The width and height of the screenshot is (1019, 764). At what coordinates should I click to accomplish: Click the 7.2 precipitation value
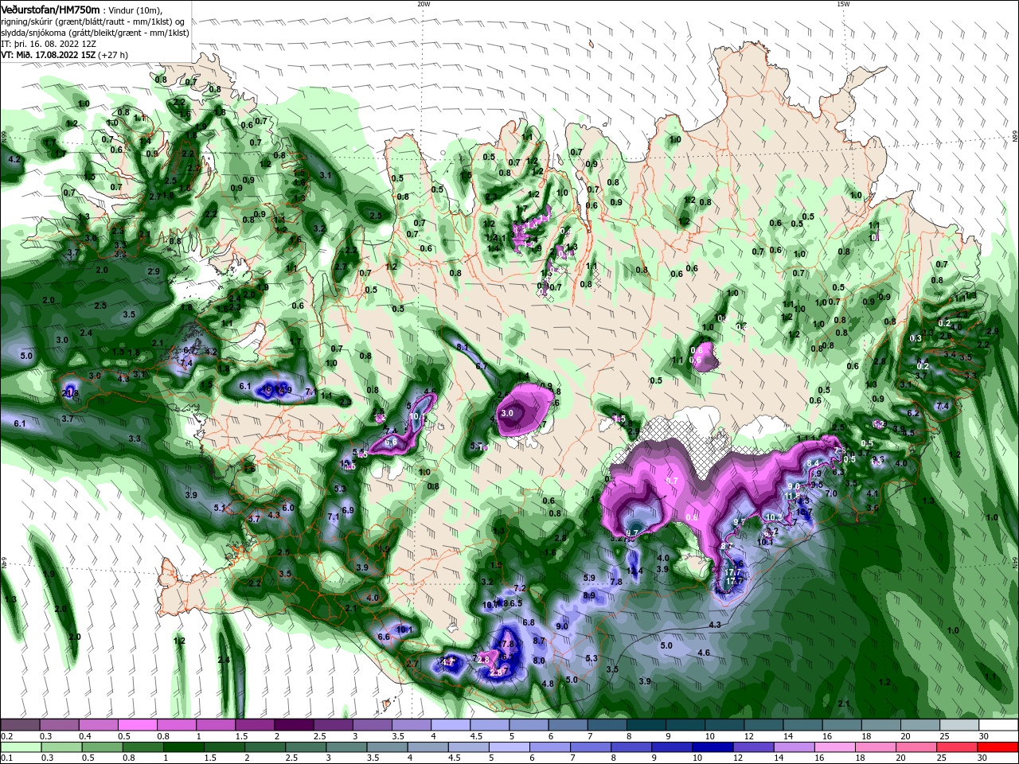point(521,588)
